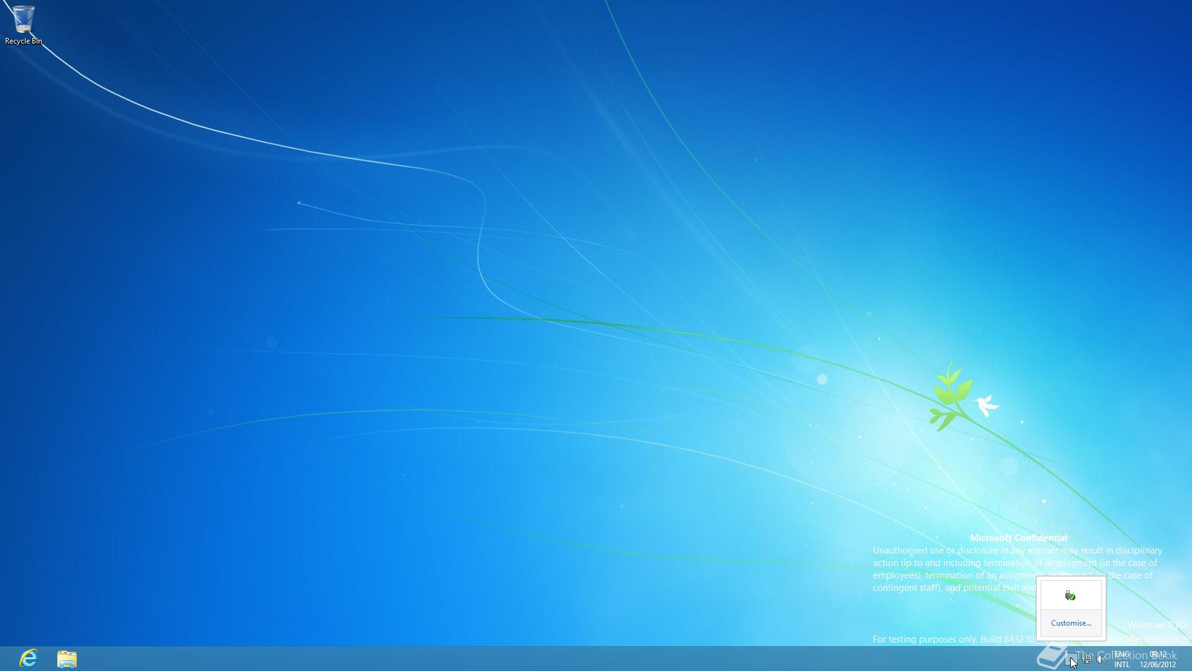Image resolution: width=1192 pixels, height=671 pixels.
Task: Click the Safely Remove Hardware USB icon
Action: (x=1070, y=596)
